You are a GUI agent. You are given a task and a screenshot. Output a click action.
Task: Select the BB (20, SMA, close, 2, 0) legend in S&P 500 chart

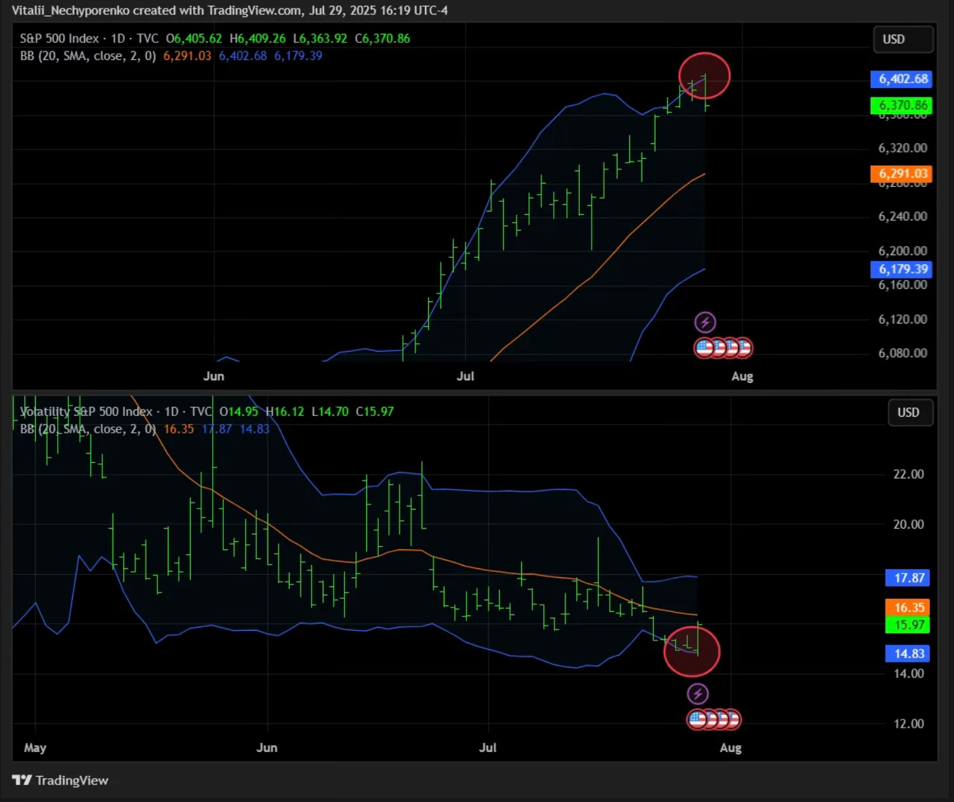pyautogui.click(x=88, y=56)
